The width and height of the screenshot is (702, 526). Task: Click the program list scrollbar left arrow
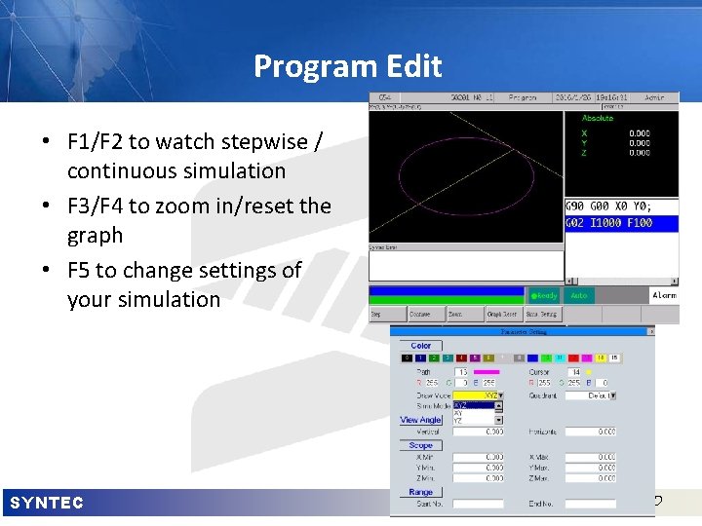pos(569,281)
